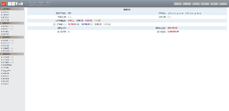Open first item under 其他功能
The height and width of the screenshot is (111, 229).
6,57
